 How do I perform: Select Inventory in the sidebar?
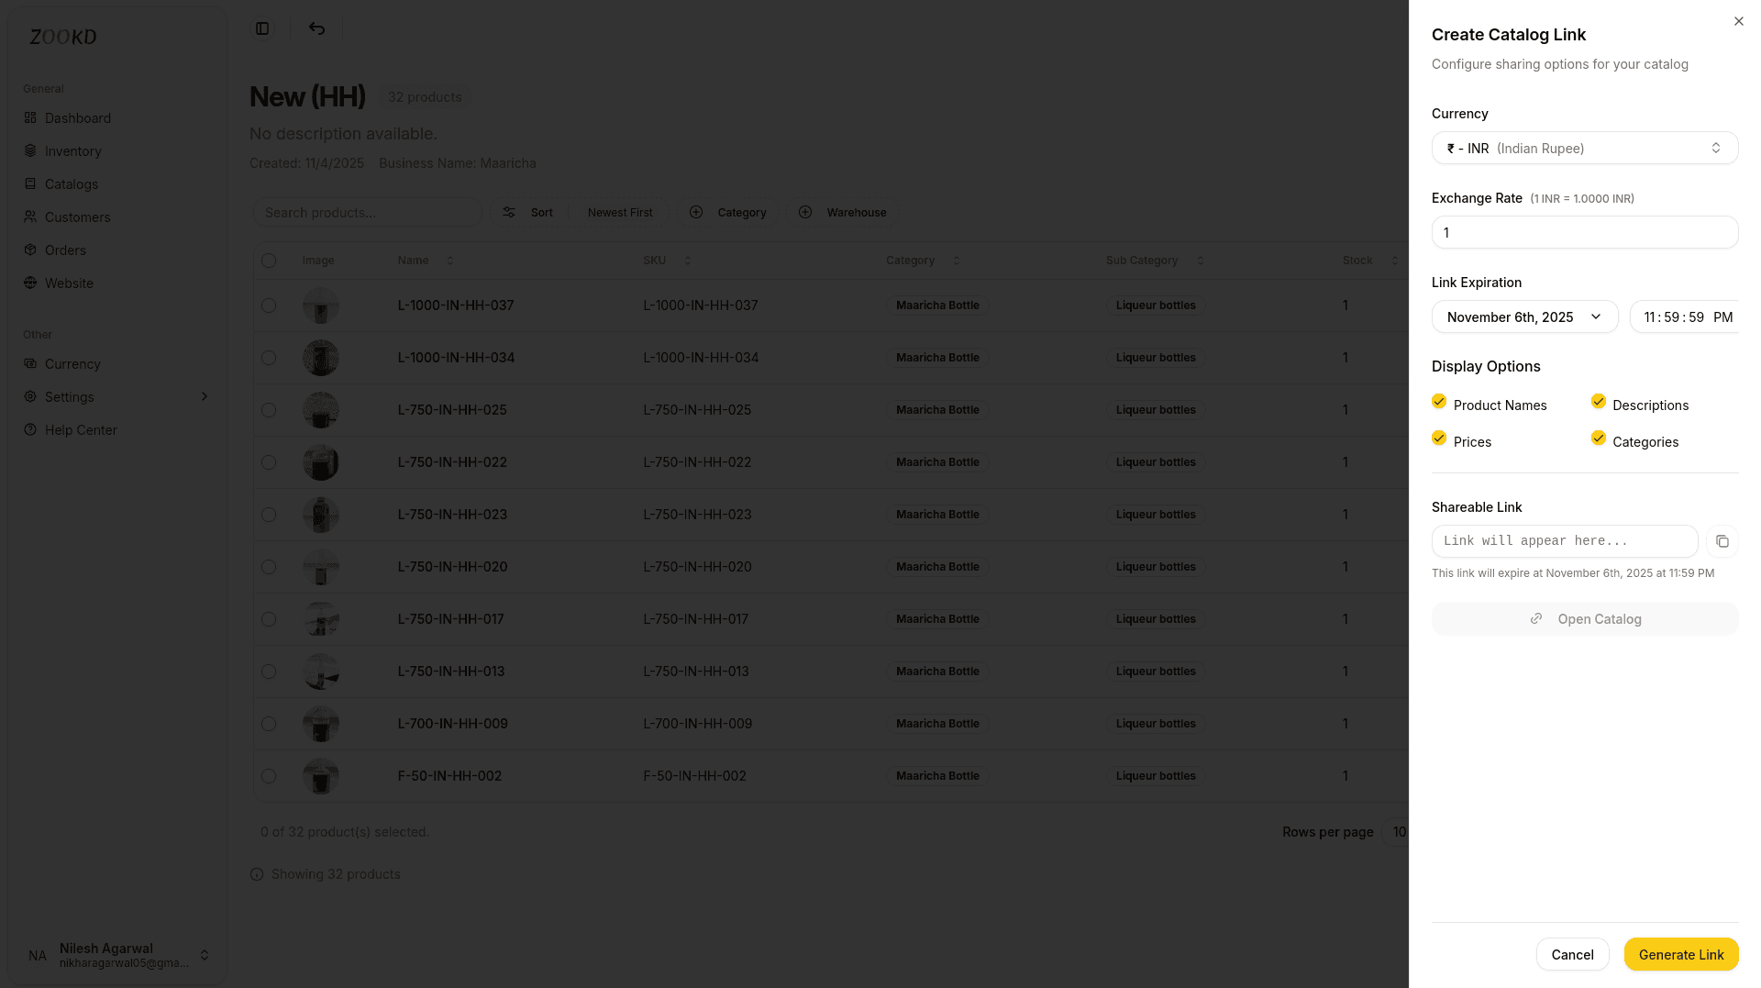[x=73, y=150]
